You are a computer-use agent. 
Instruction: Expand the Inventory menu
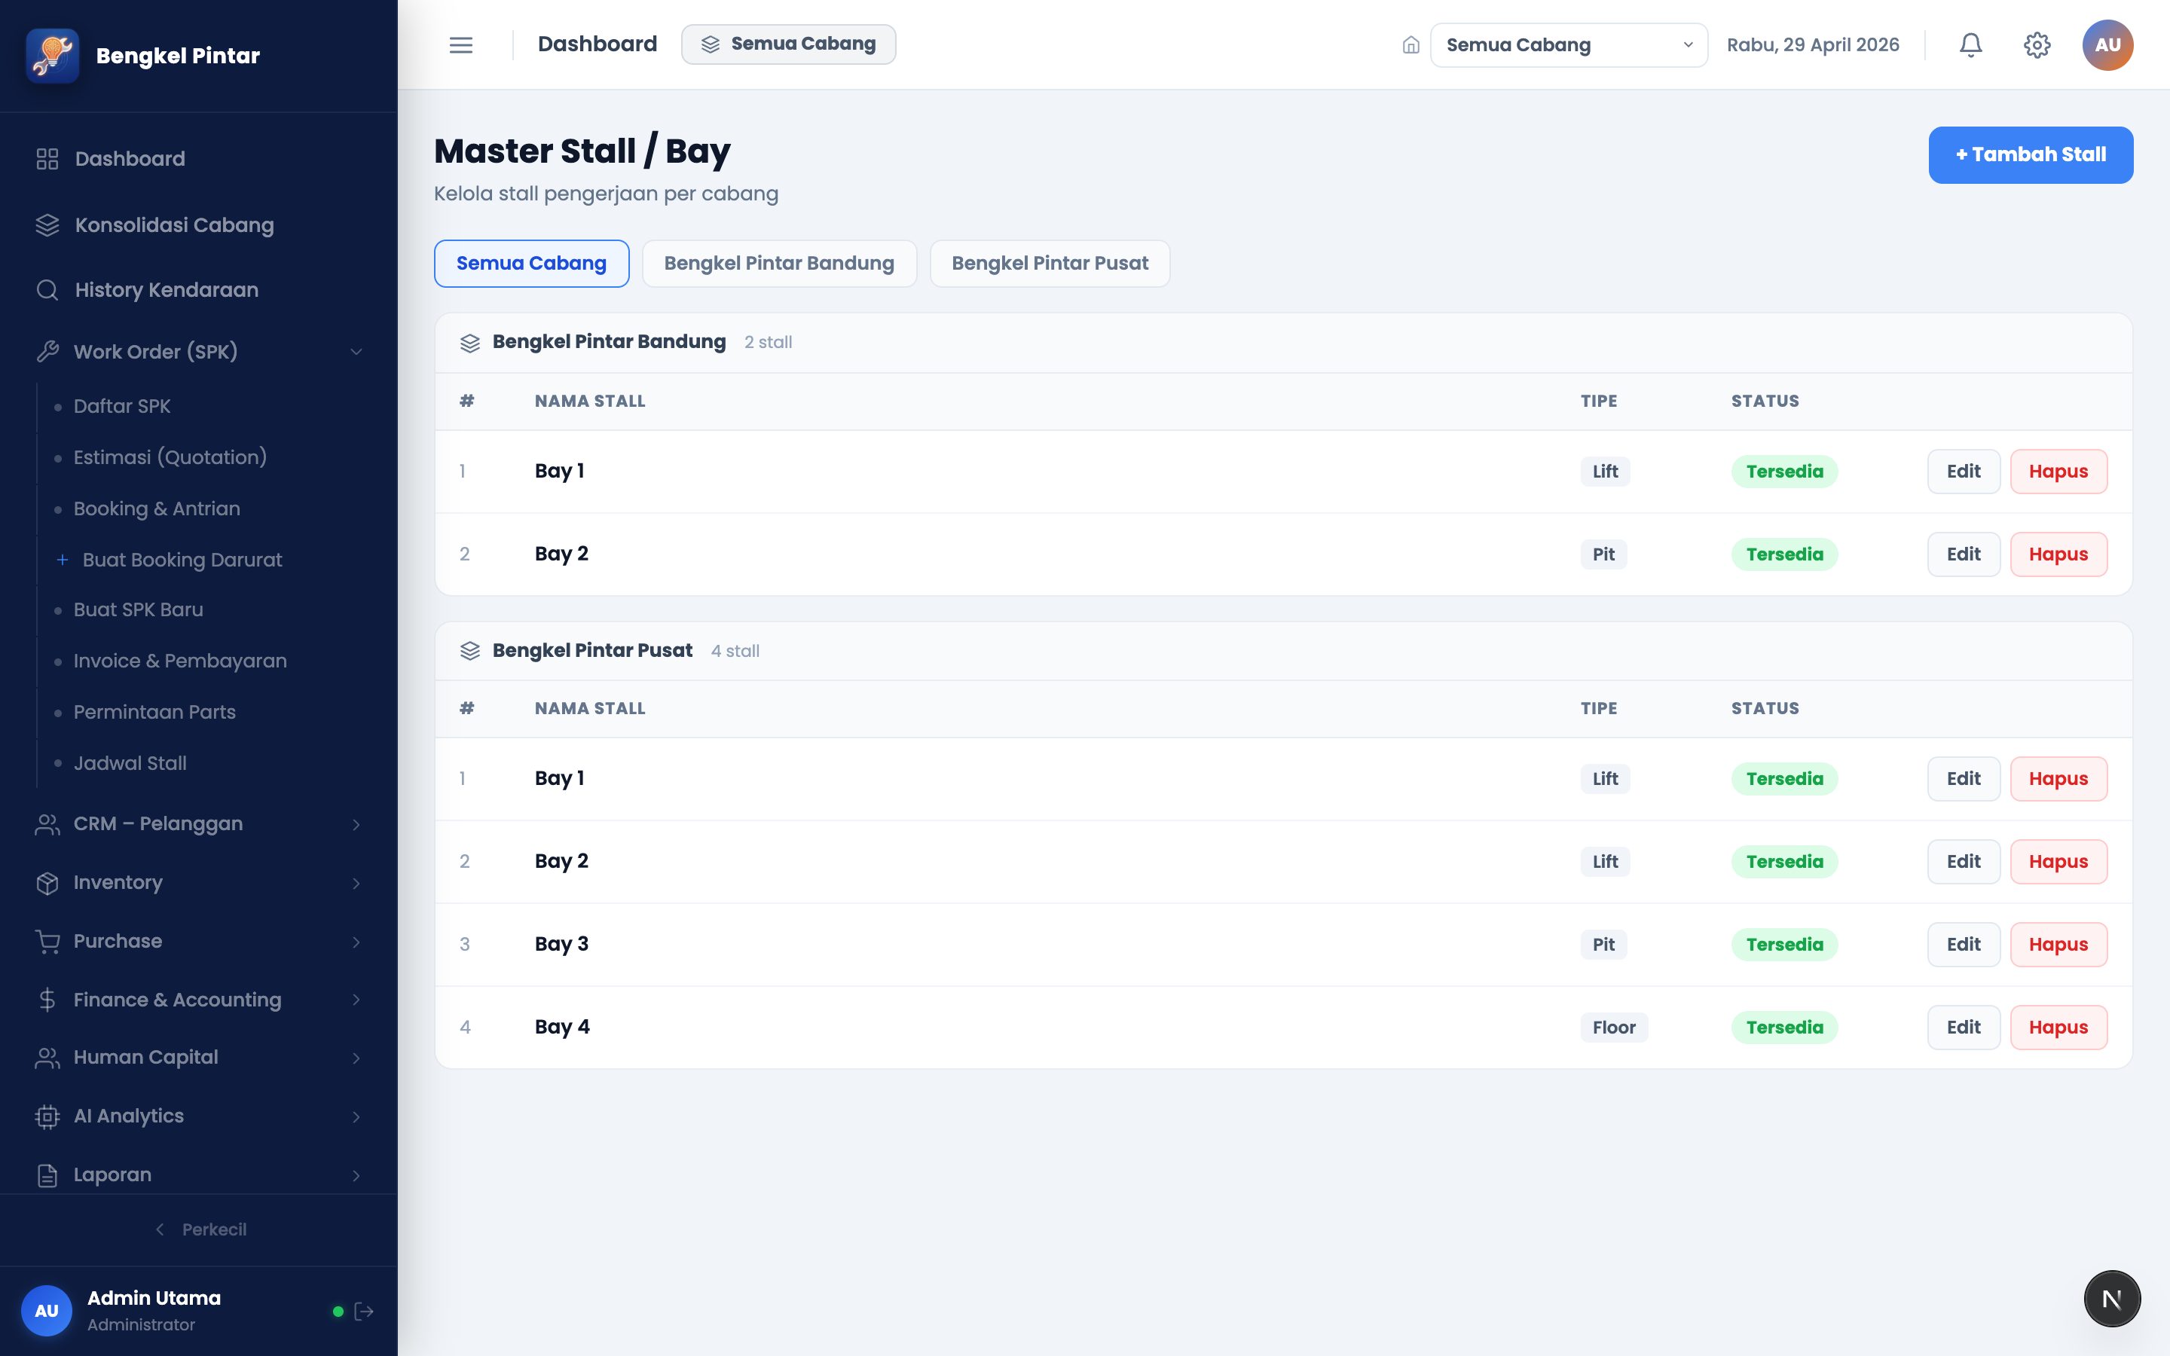tap(198, 882)
